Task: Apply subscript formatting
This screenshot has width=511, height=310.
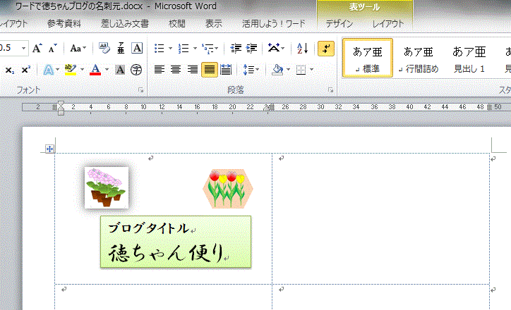Action: [10, 70]
